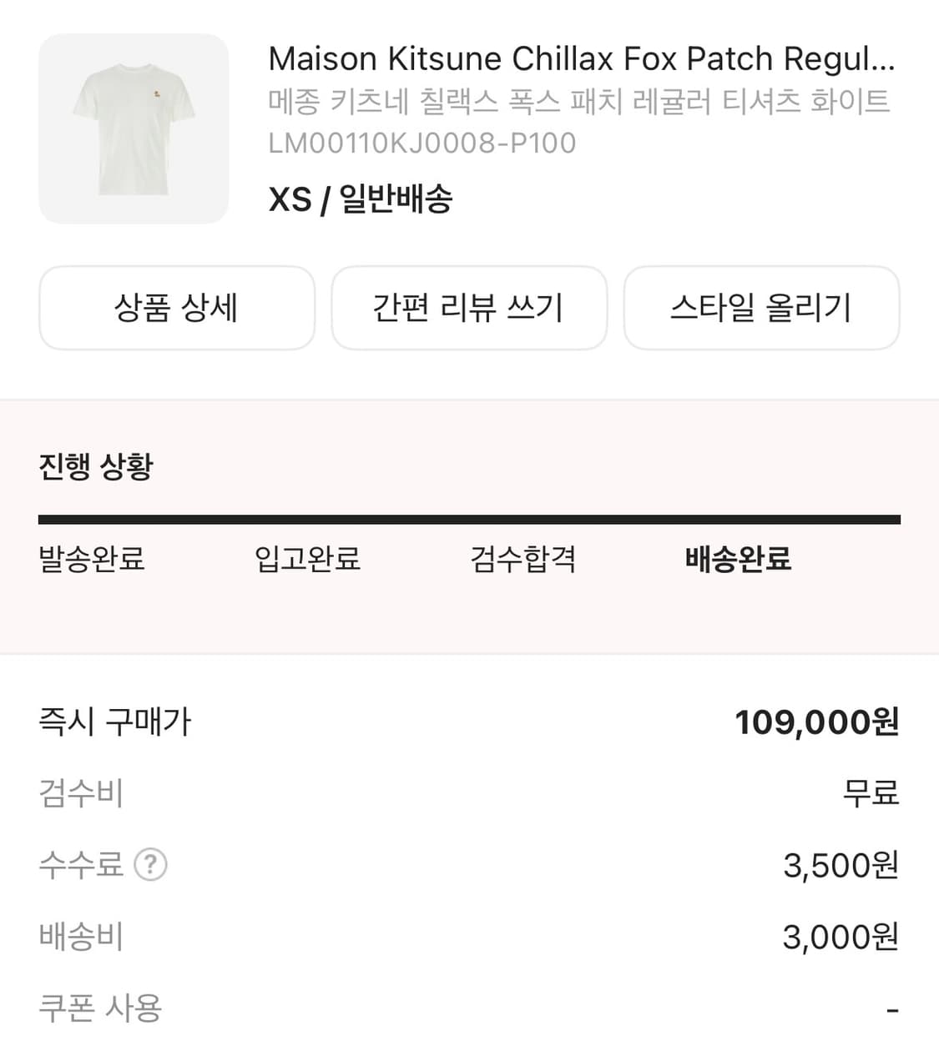This screenshot has height=1056, width=939.
Task: Tap the 3,000원 shipping fee amount
Action: click(841, 938)
